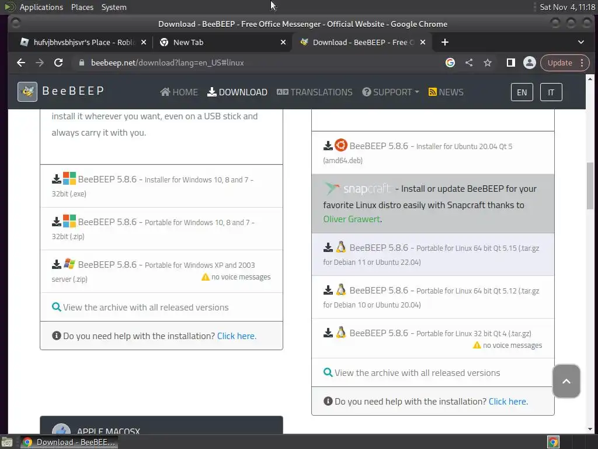Switch language with the EN button
Screen dimensions: 598x449
click(521, 92)
